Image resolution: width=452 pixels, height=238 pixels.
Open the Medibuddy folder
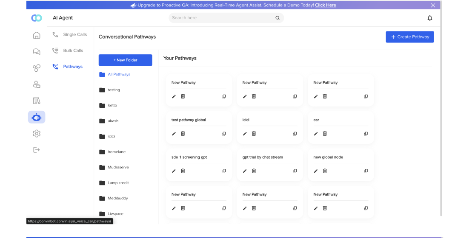point(114,199)
